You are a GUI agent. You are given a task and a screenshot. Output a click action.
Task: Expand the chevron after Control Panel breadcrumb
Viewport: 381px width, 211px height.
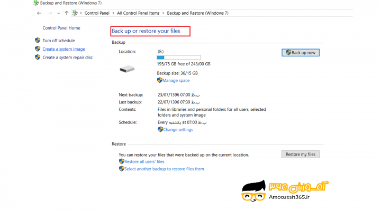click(x=113, y=13)
